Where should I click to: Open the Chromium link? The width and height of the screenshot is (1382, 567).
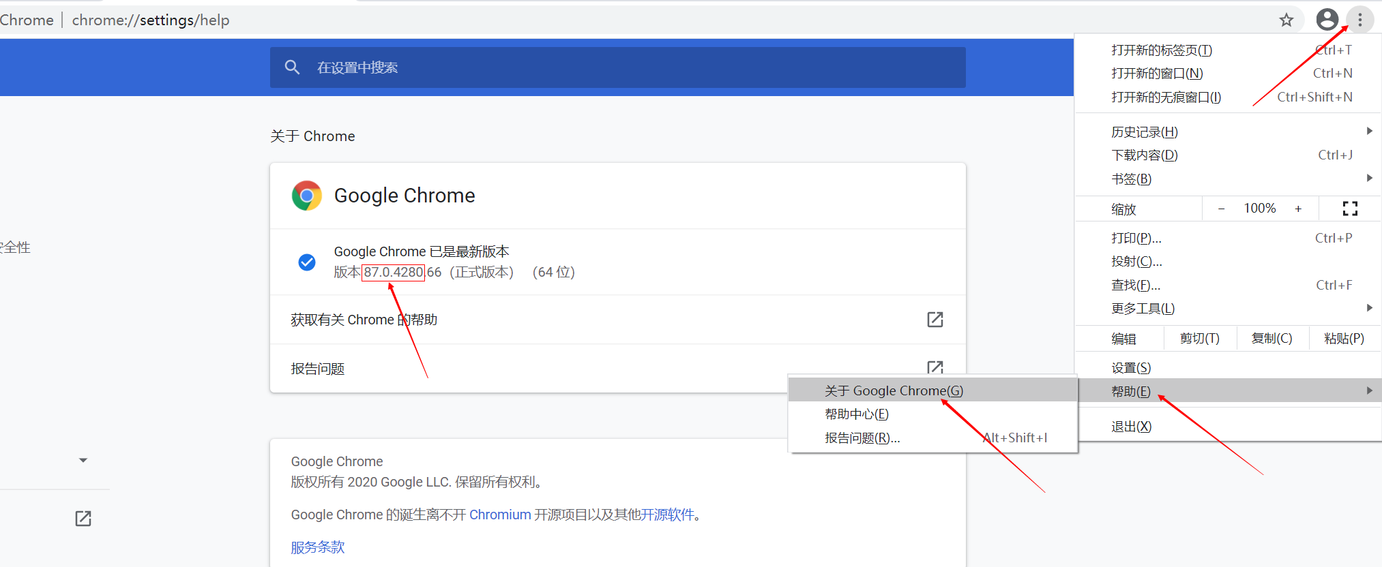point(500,515)
